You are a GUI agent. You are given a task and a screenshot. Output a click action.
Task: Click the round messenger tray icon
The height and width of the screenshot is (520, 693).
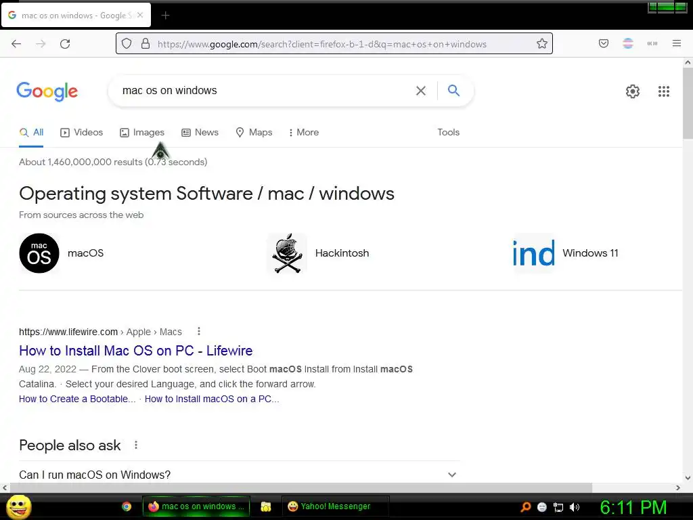coord(542,507)
